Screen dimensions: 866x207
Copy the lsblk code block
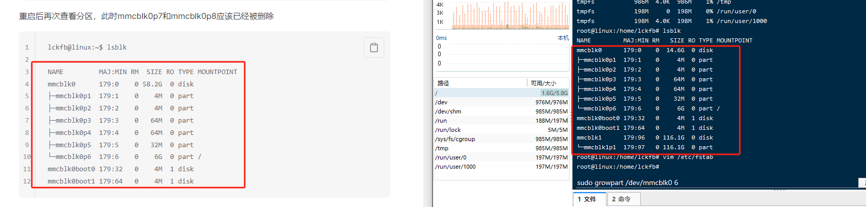[x=373, y=48]
